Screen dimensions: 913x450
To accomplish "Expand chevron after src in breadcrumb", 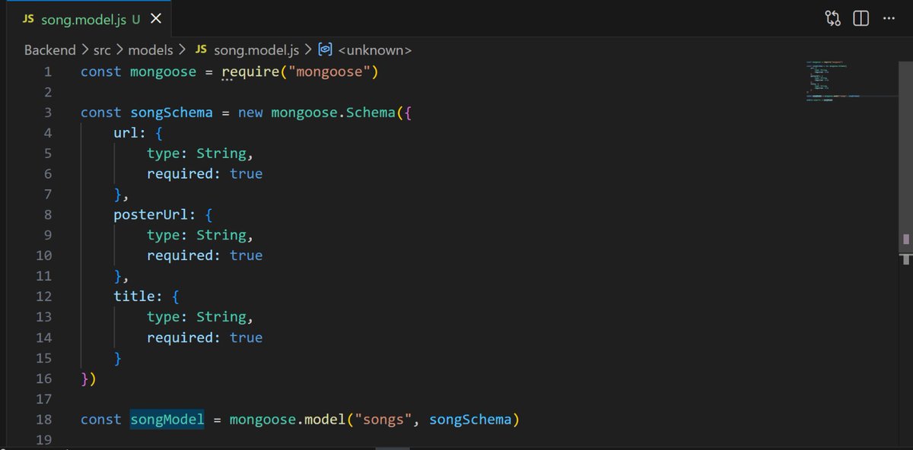I will (119, 50).
